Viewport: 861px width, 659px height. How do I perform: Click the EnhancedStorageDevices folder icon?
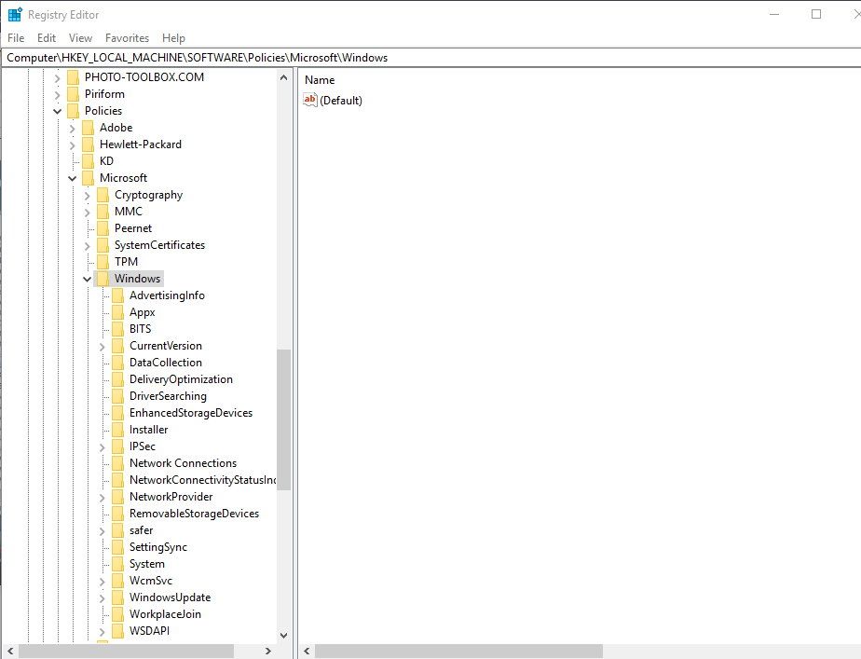click(x=117, y=413)
